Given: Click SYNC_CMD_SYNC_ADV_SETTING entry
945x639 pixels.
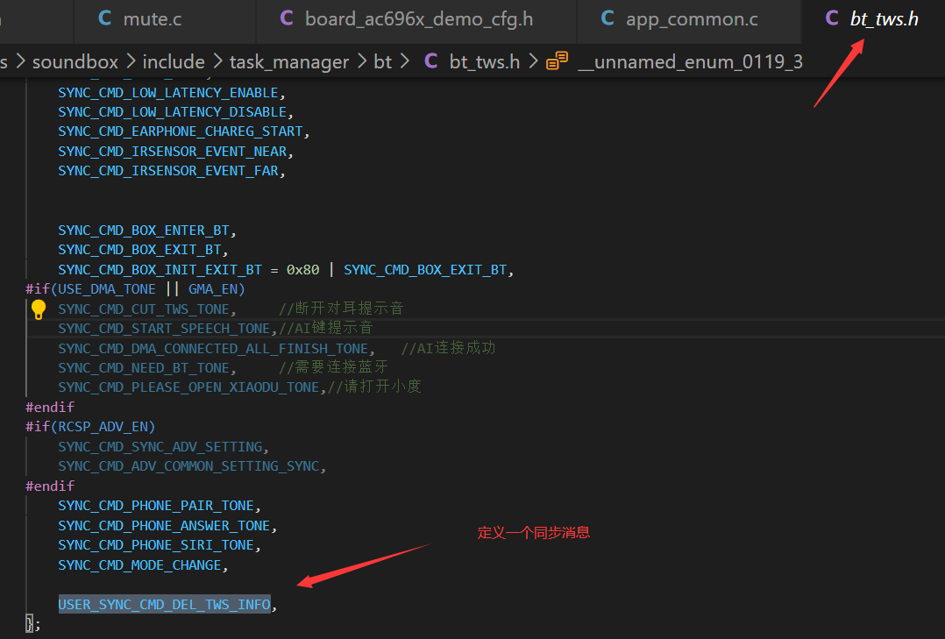Looking at the screenshot, I should [160, 447].
